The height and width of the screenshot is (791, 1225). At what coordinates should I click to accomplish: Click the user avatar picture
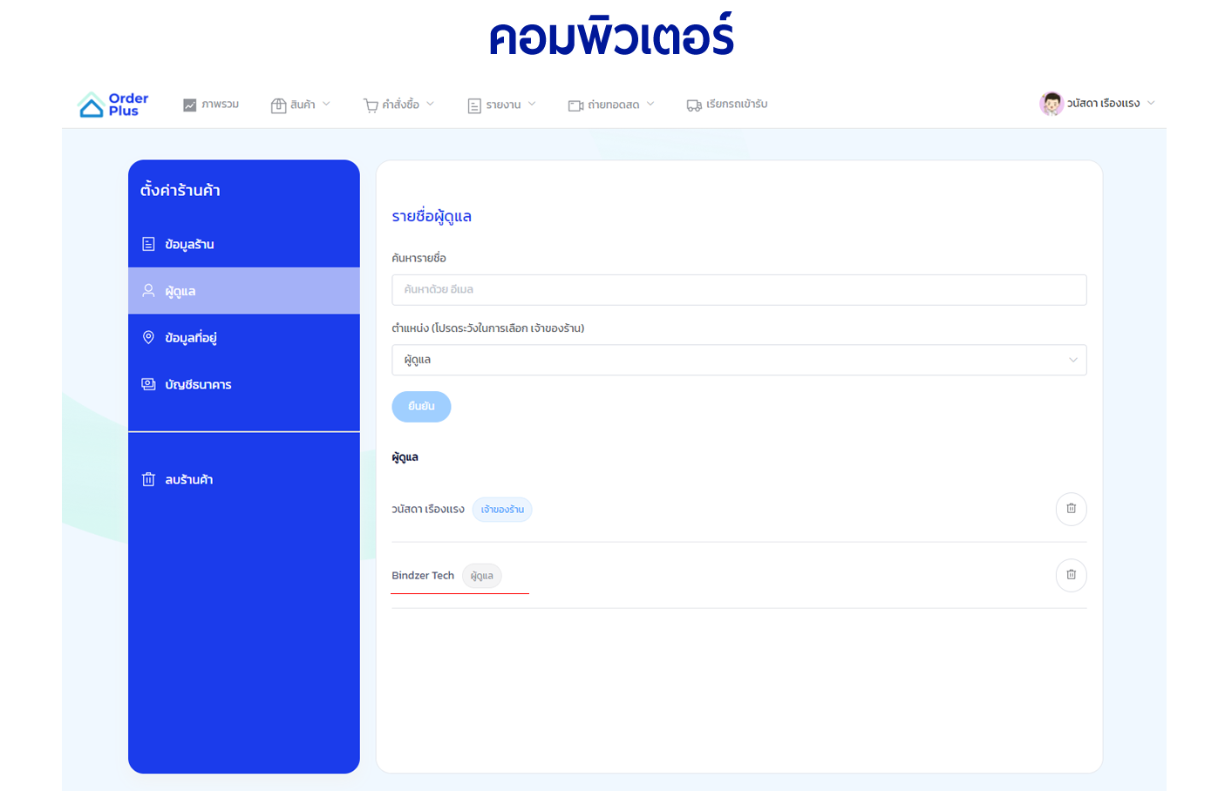click(1051, 104)
